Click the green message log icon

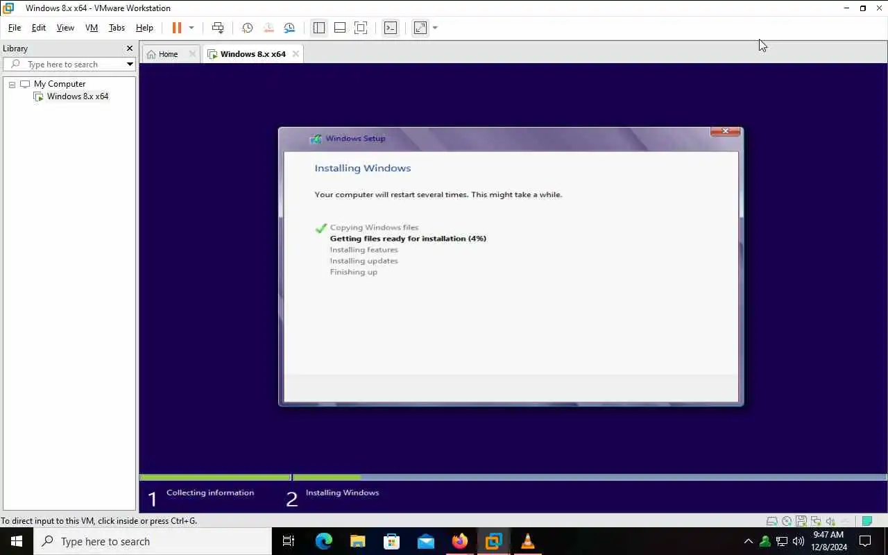pos(866,521)
